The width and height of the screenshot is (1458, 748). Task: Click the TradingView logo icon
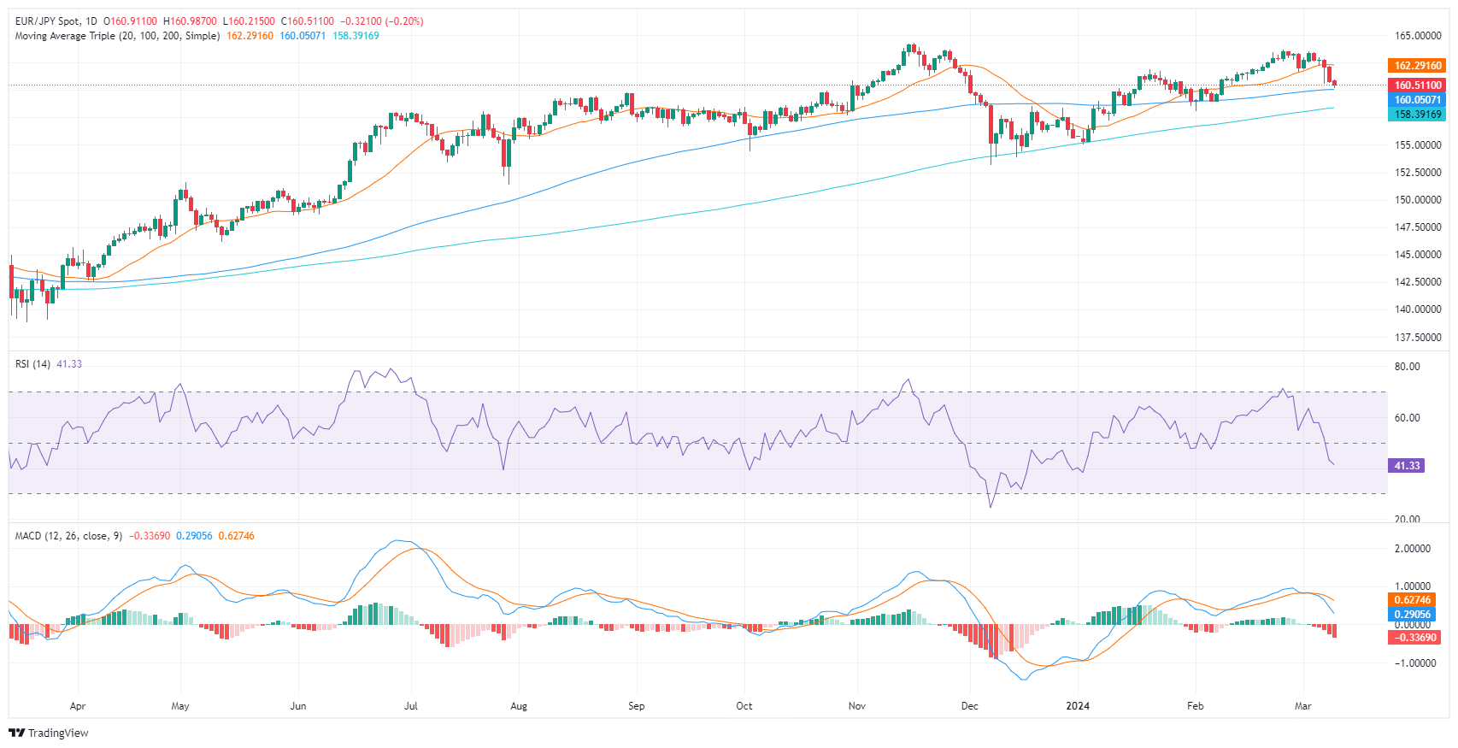(x=16, y=733)
